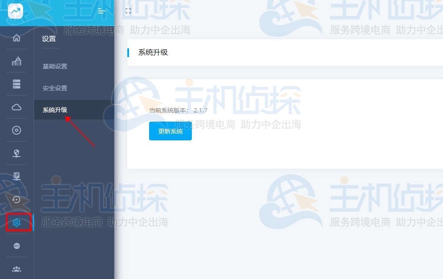Open 安全设置 from the settings menu

55,88
